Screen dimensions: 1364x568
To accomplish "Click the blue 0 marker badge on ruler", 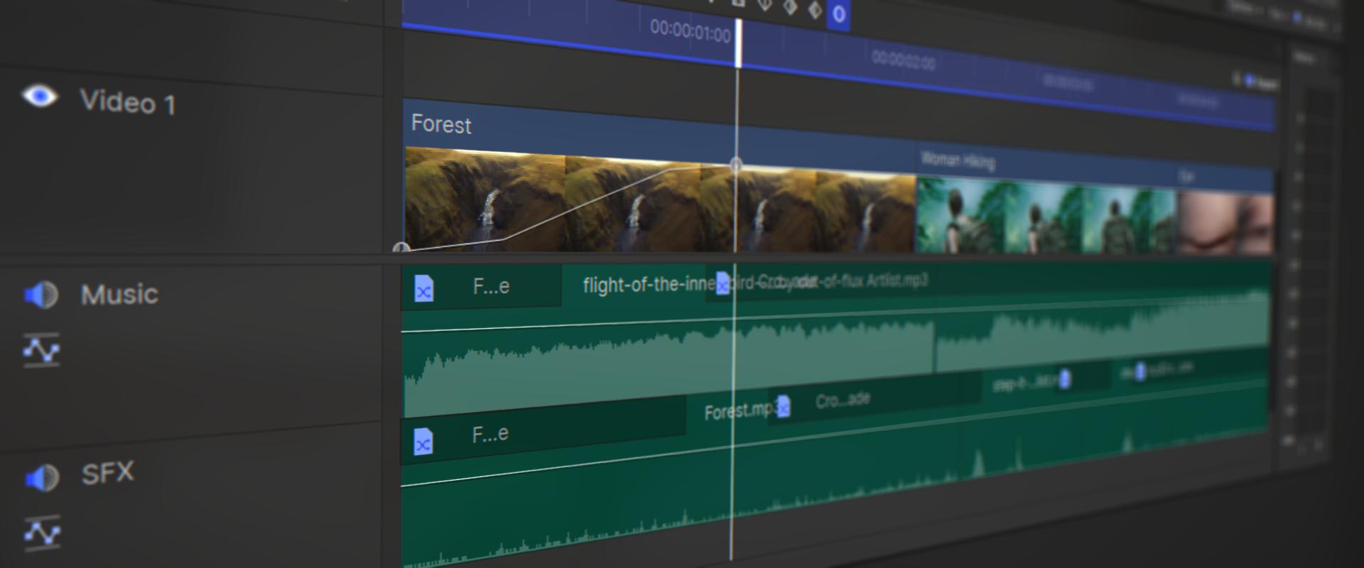I will pyautogui.click(x=838, y=14).
